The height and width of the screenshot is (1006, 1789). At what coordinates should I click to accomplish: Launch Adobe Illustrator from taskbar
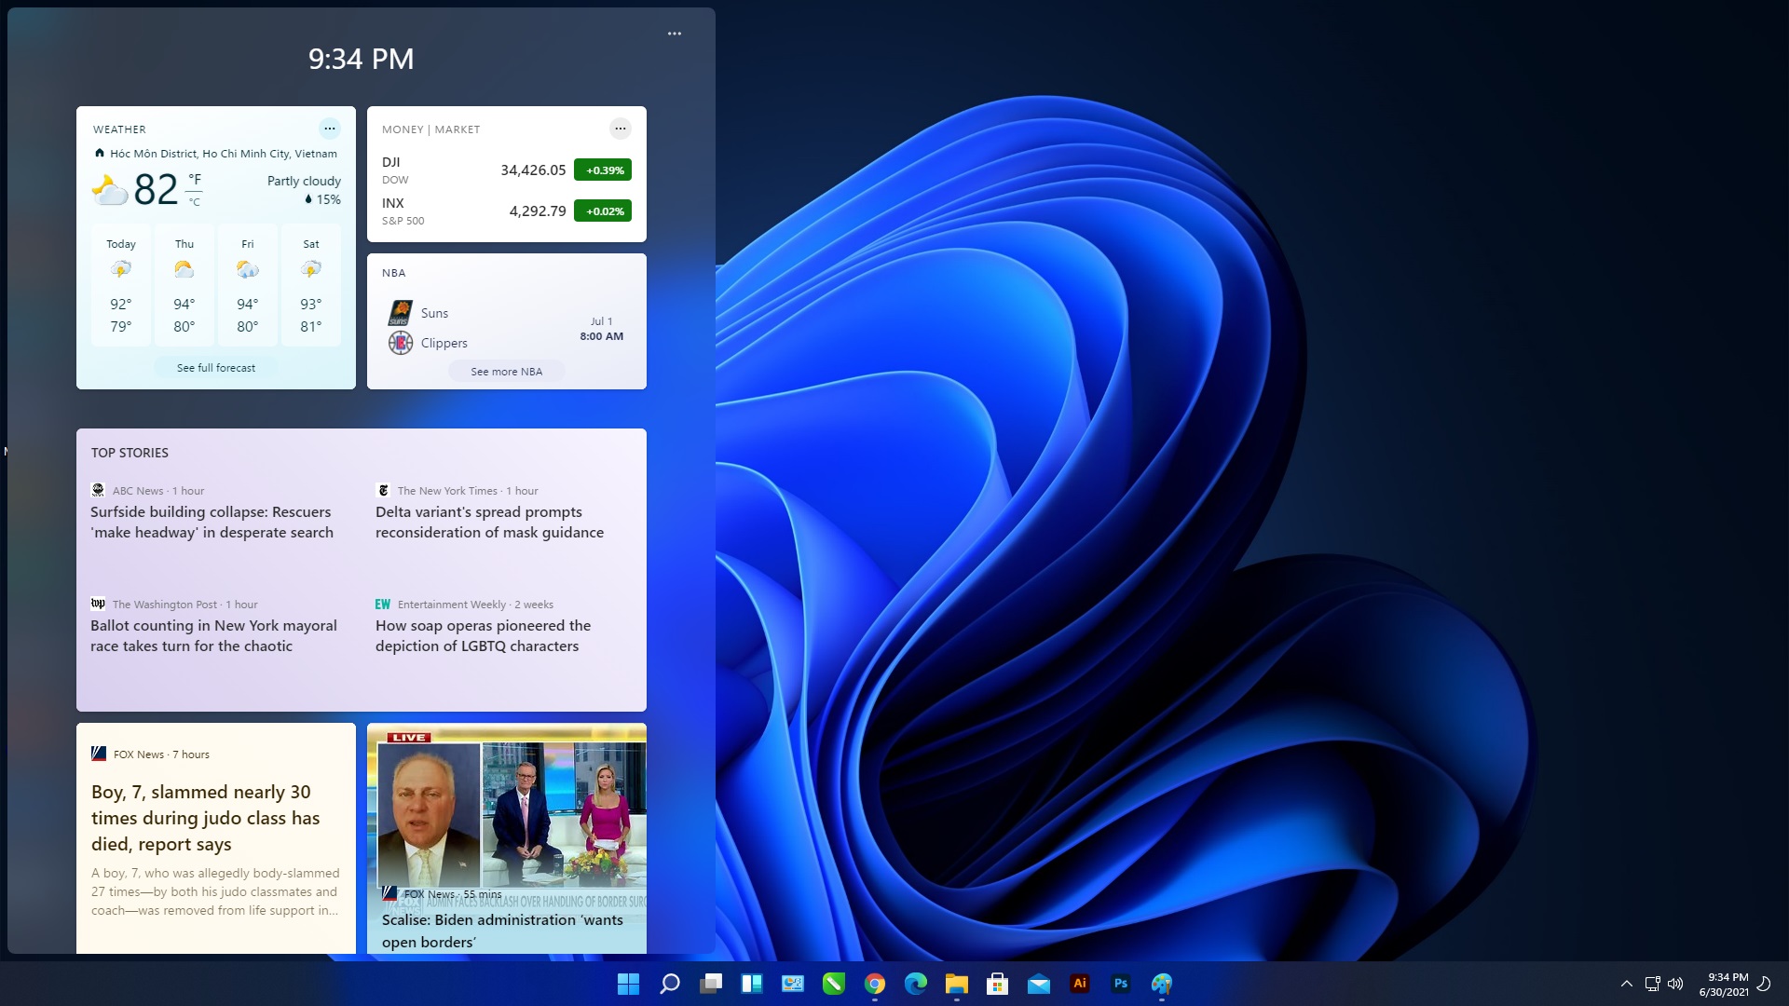1080,984
